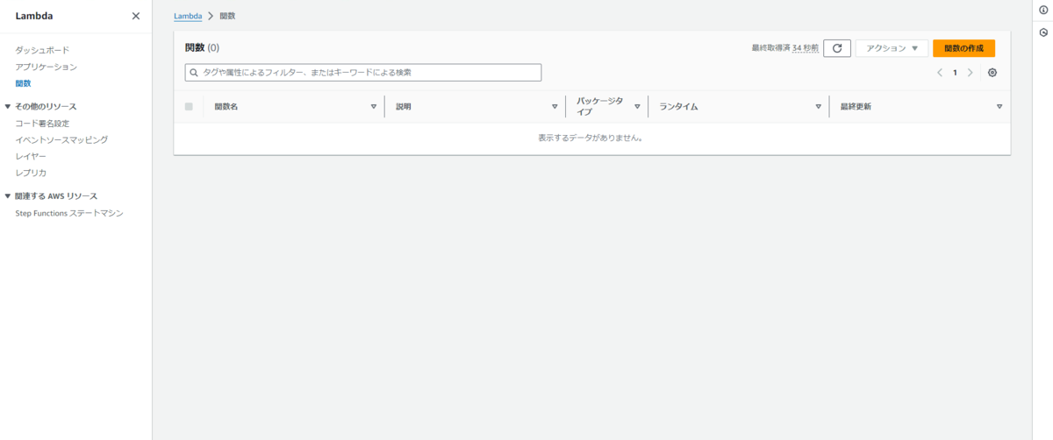1053x440 pixels.
Task: Click the 関数 (0) table heading
Action: click(x=202, y=47)
